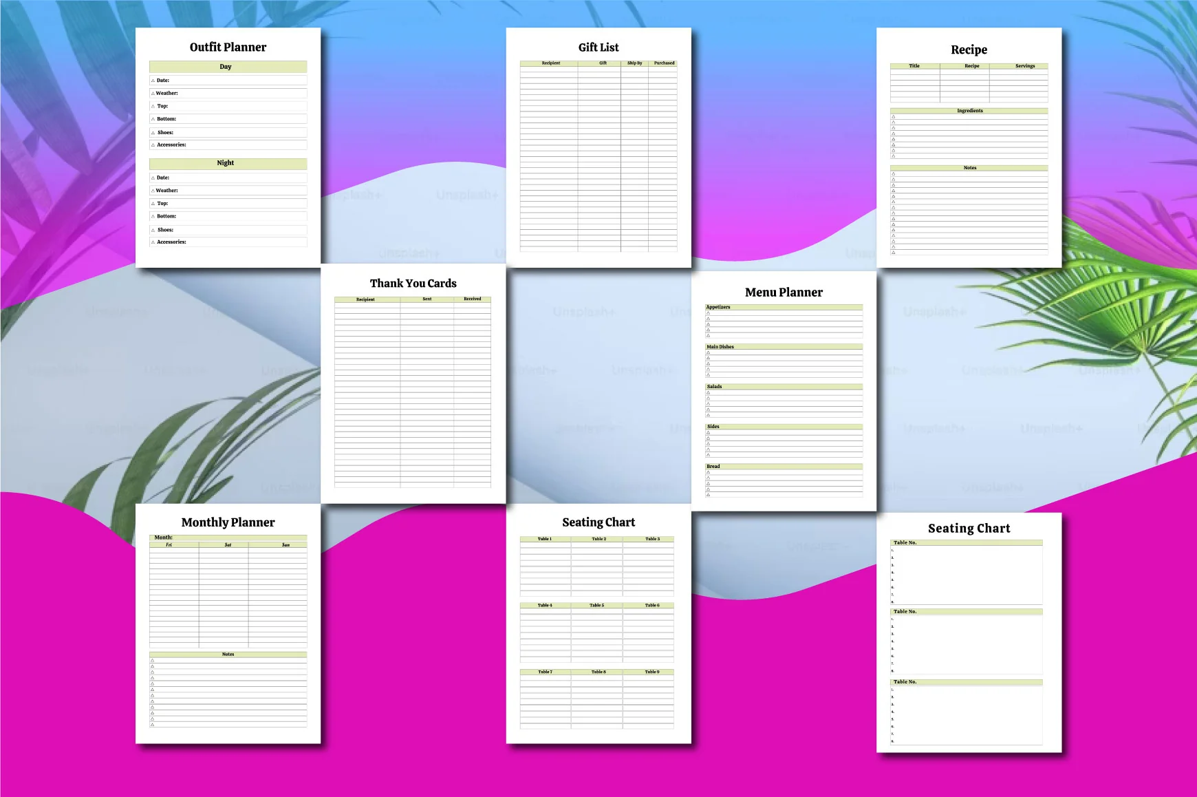Viewport: 1197px width, 797px height.
Task: Select 'Table 7' header in Seating Chart
Action: point(545,672)
